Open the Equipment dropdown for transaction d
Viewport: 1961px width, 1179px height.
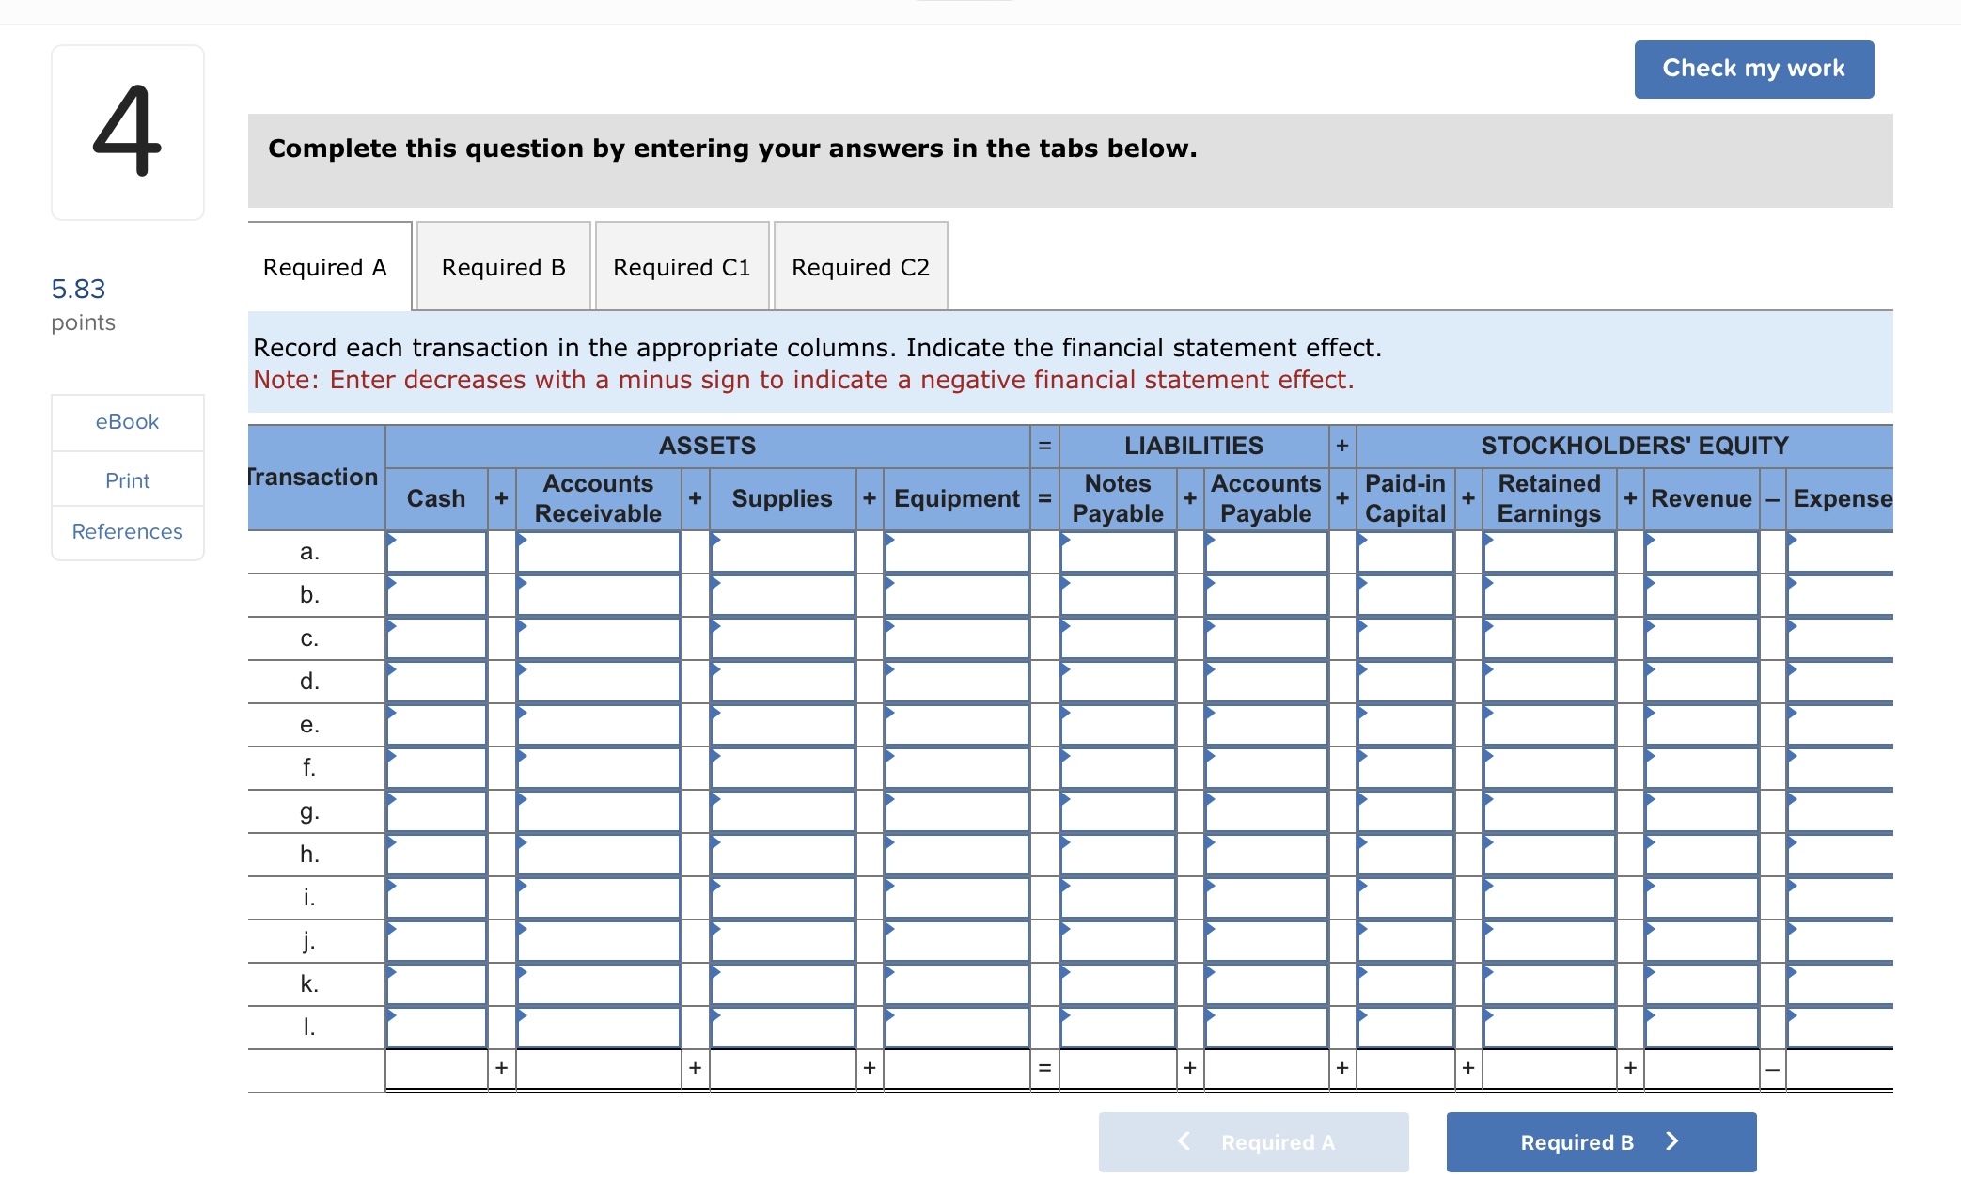pyautogui.click(x=957, y=681)
